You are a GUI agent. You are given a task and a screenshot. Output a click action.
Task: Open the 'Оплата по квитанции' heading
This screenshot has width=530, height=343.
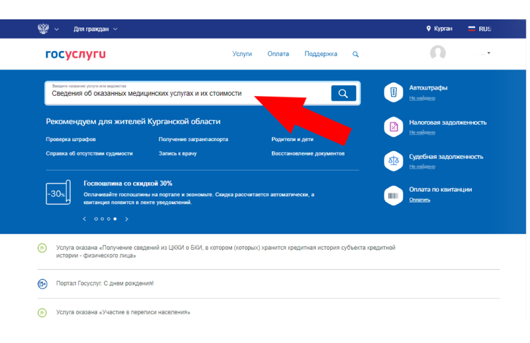coord(440,189)
